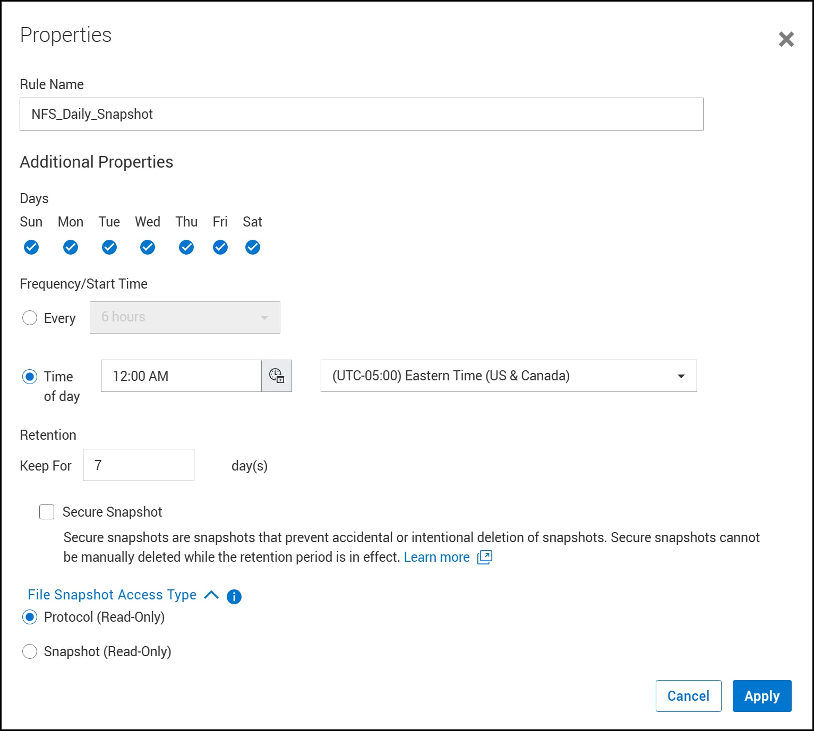Select the Every frequency radio button
This screenshot has width=814, height=731.
(30, 318)
